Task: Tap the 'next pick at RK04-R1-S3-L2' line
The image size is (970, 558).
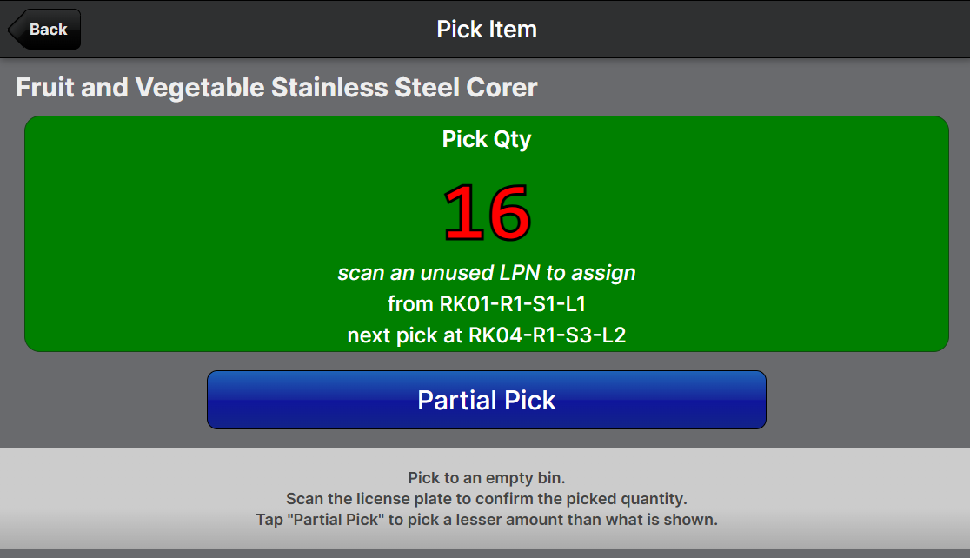Action: [x=486, y=335]
